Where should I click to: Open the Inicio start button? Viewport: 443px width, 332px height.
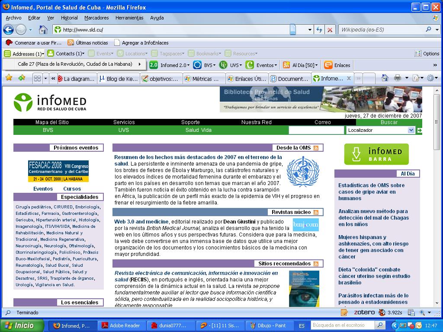click(22, 326)
